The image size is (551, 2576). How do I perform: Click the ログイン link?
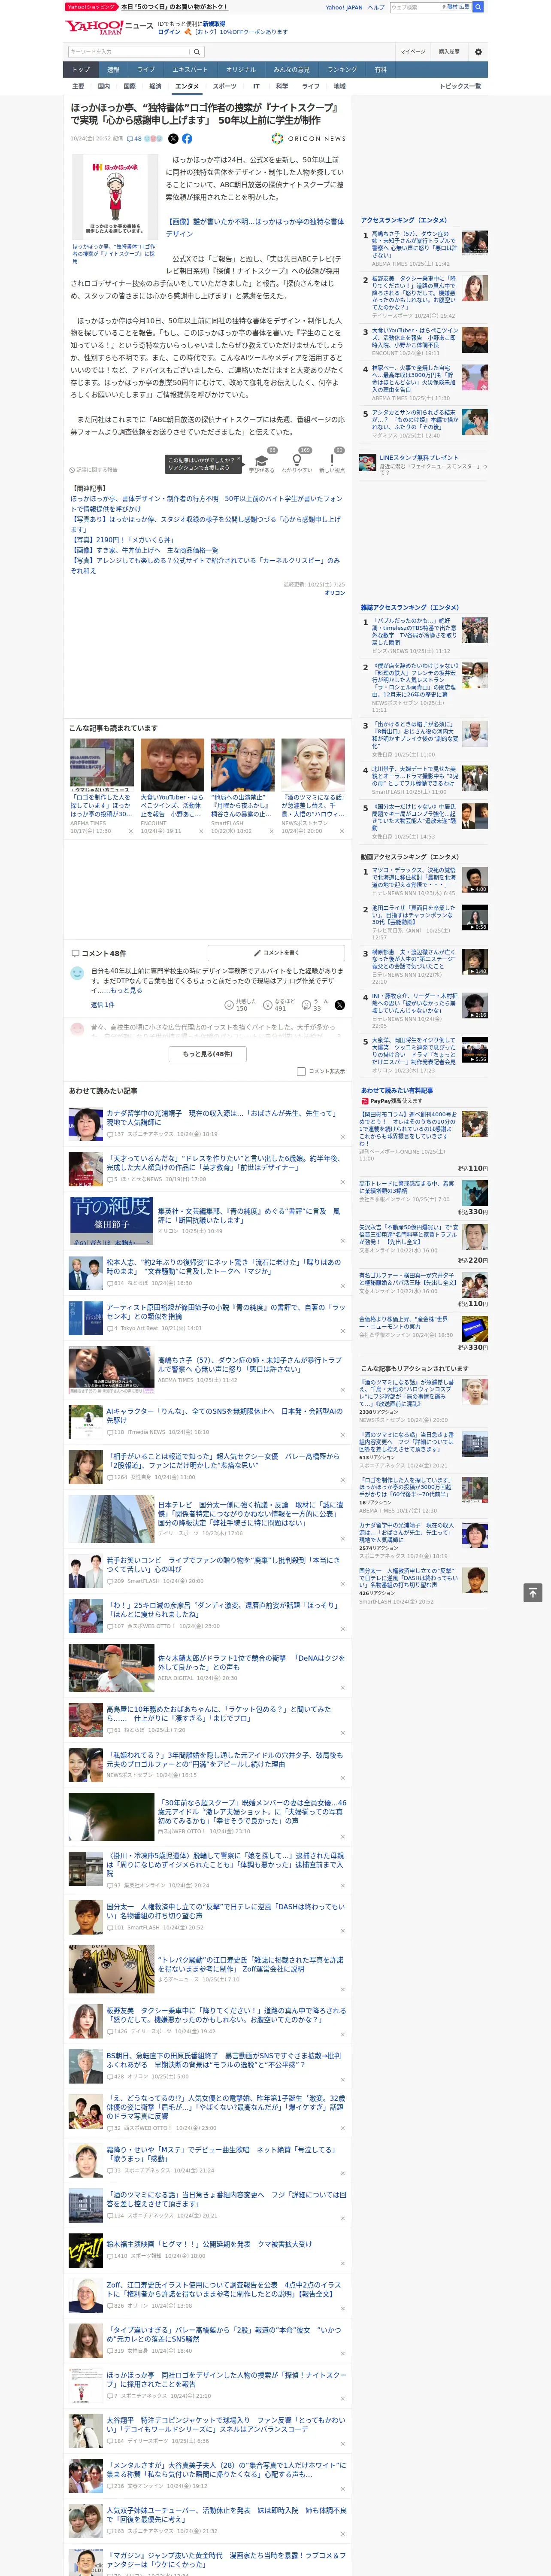(x=169, y=32)
